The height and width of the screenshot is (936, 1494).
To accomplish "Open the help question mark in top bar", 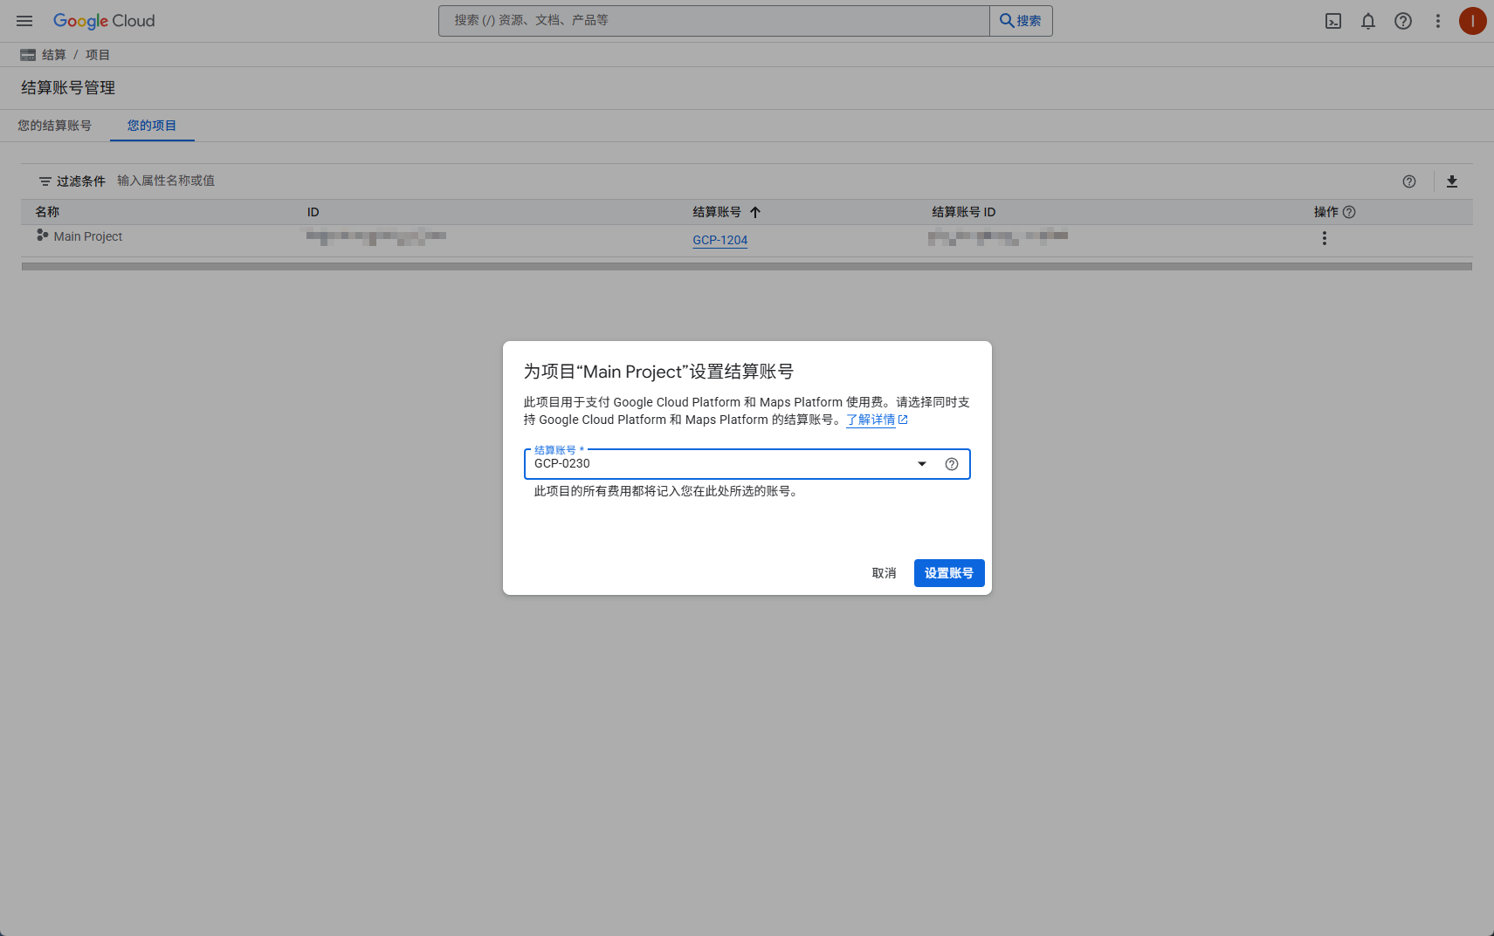I will pos(1402,21).
